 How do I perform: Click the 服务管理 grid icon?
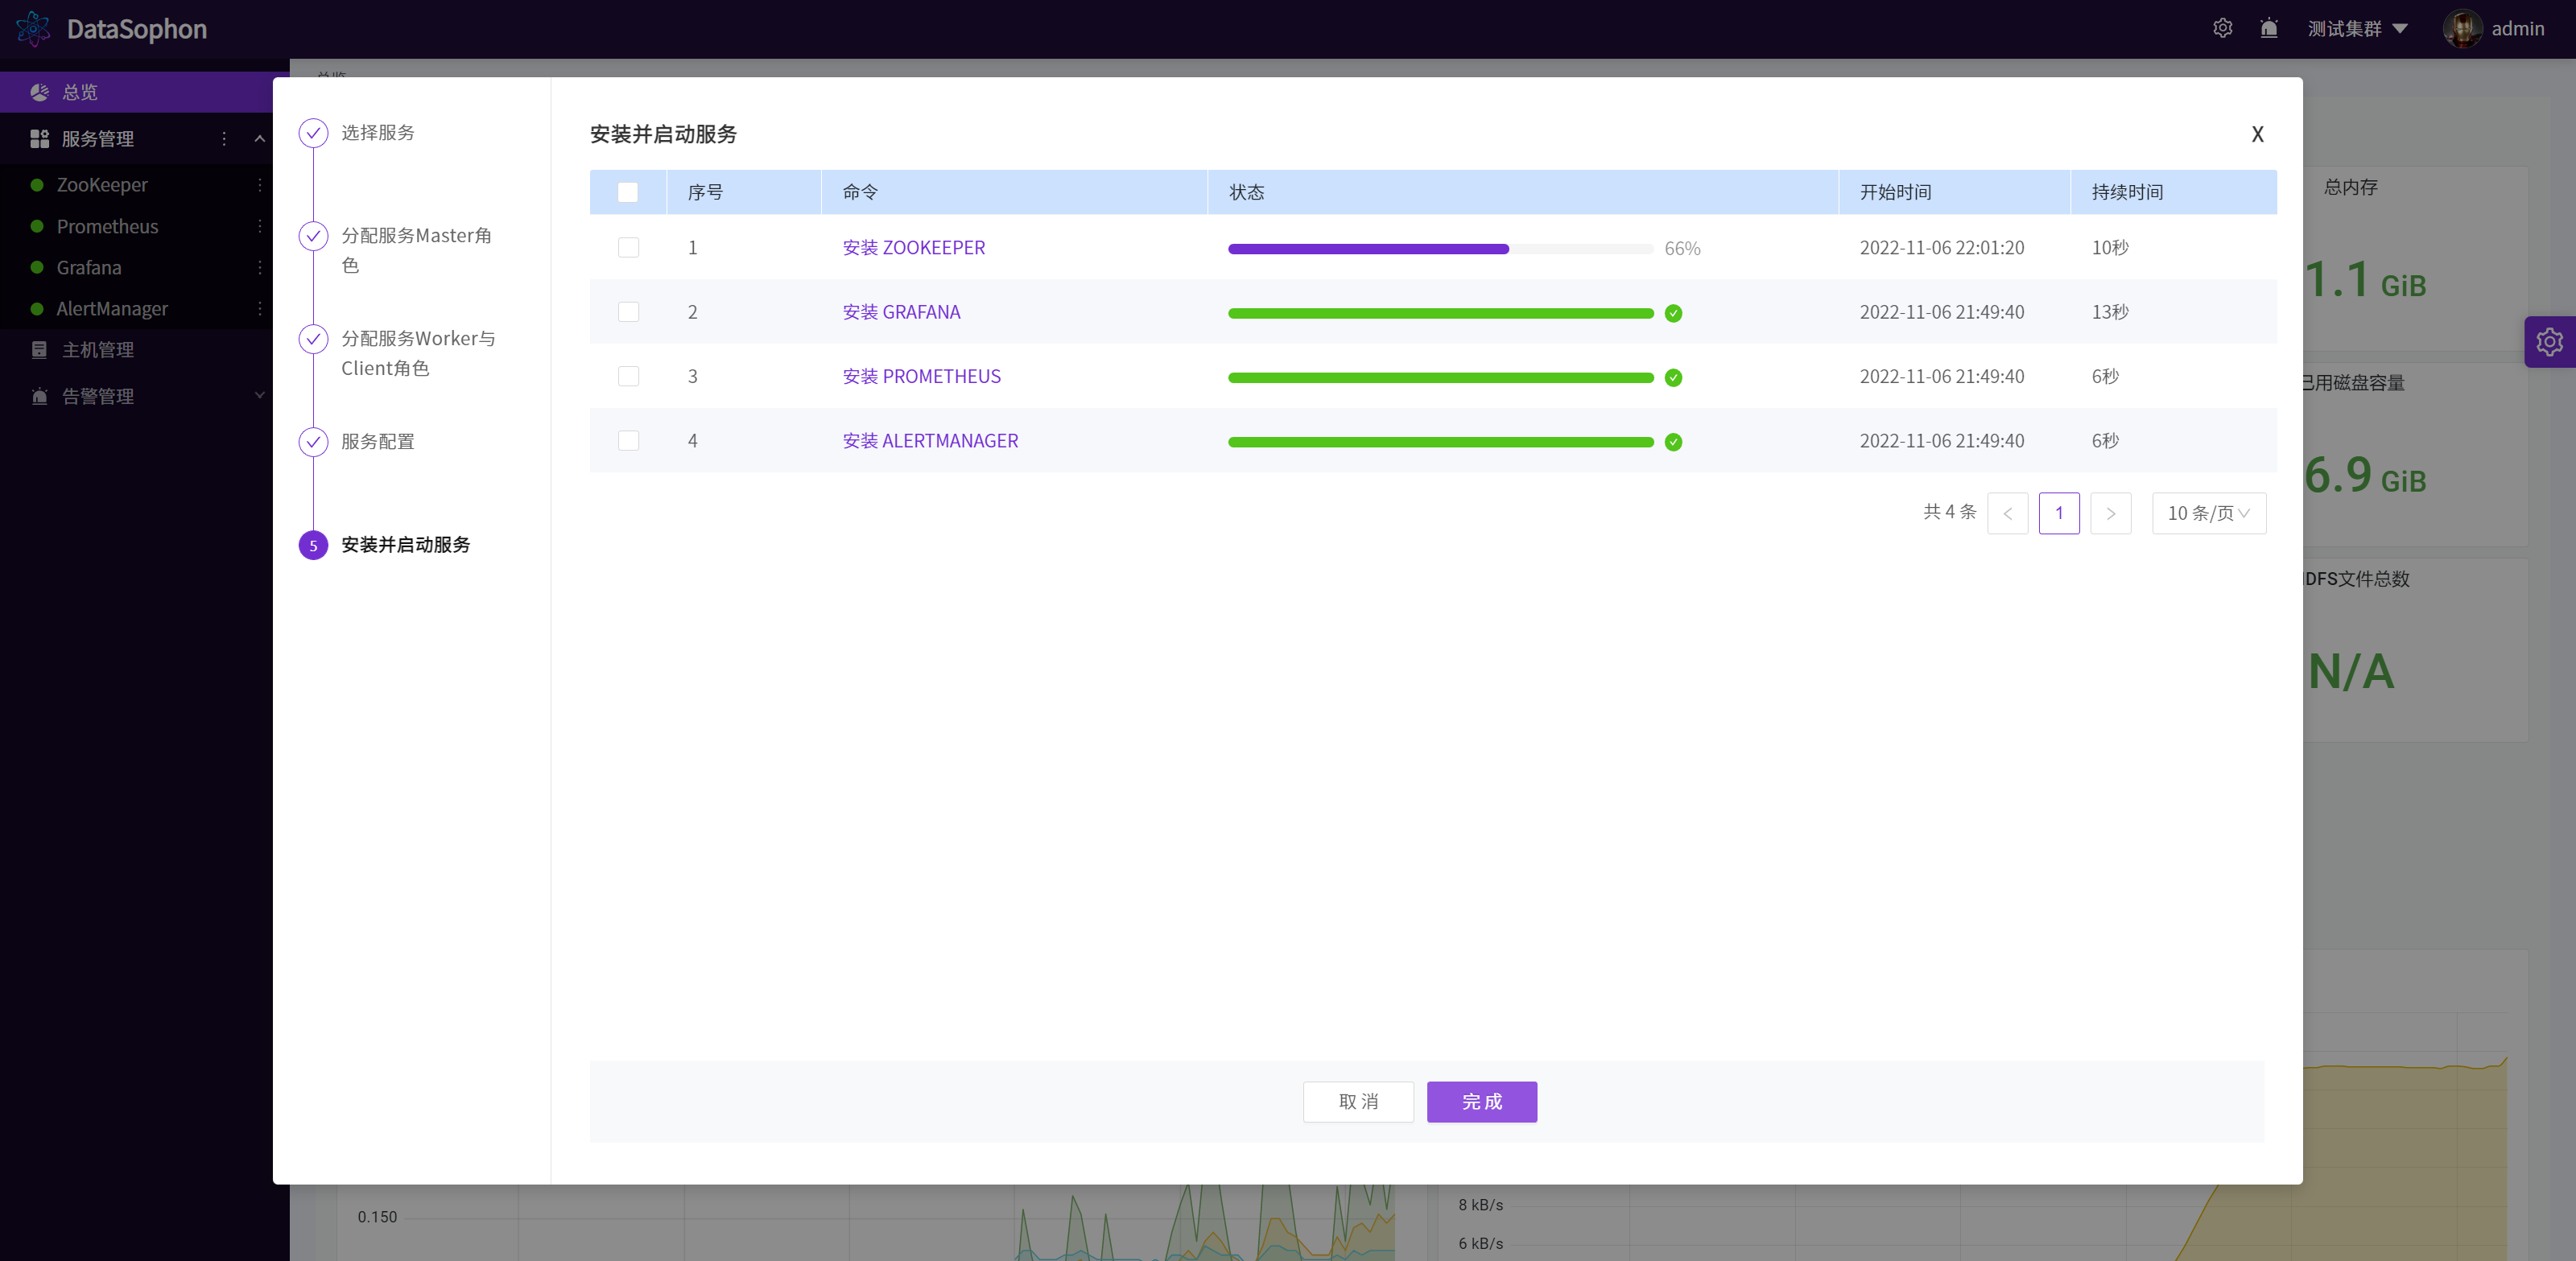tap(40, 138)
